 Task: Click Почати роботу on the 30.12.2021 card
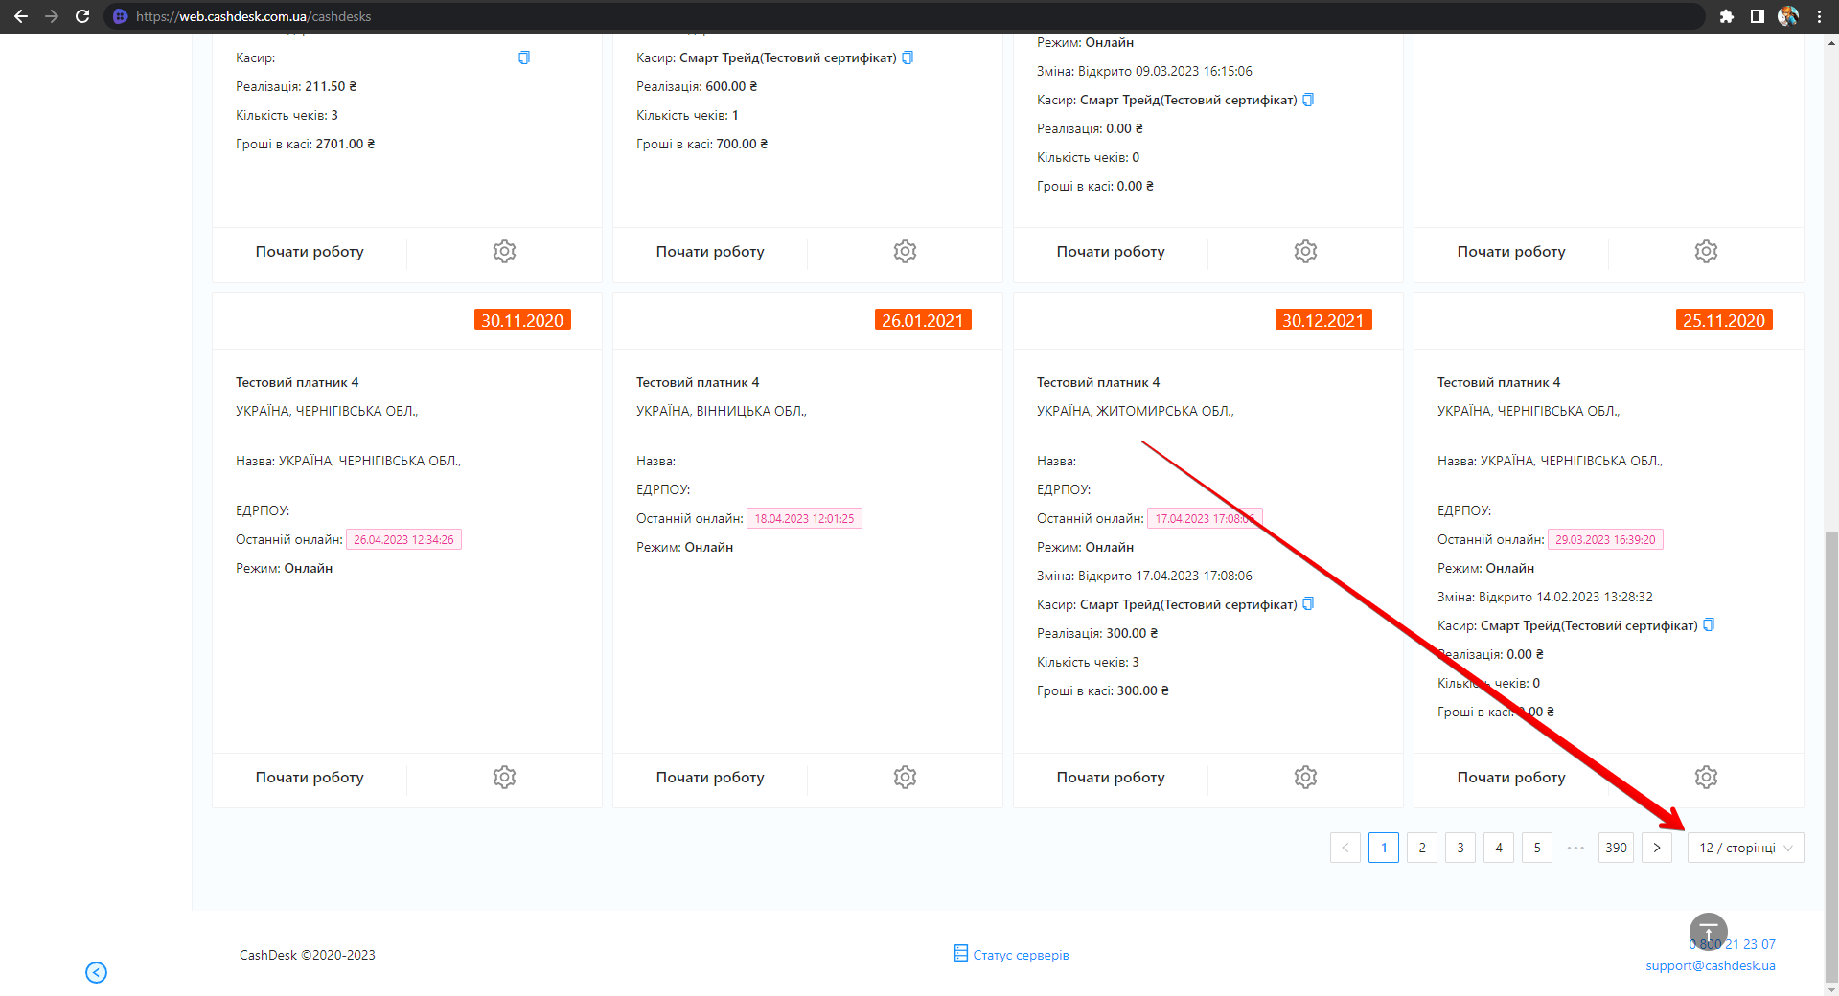[1111, 778]
